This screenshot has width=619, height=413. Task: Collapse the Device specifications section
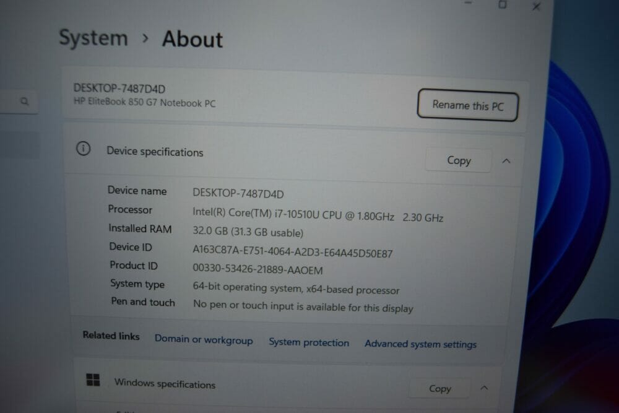(x=506, y=161)
